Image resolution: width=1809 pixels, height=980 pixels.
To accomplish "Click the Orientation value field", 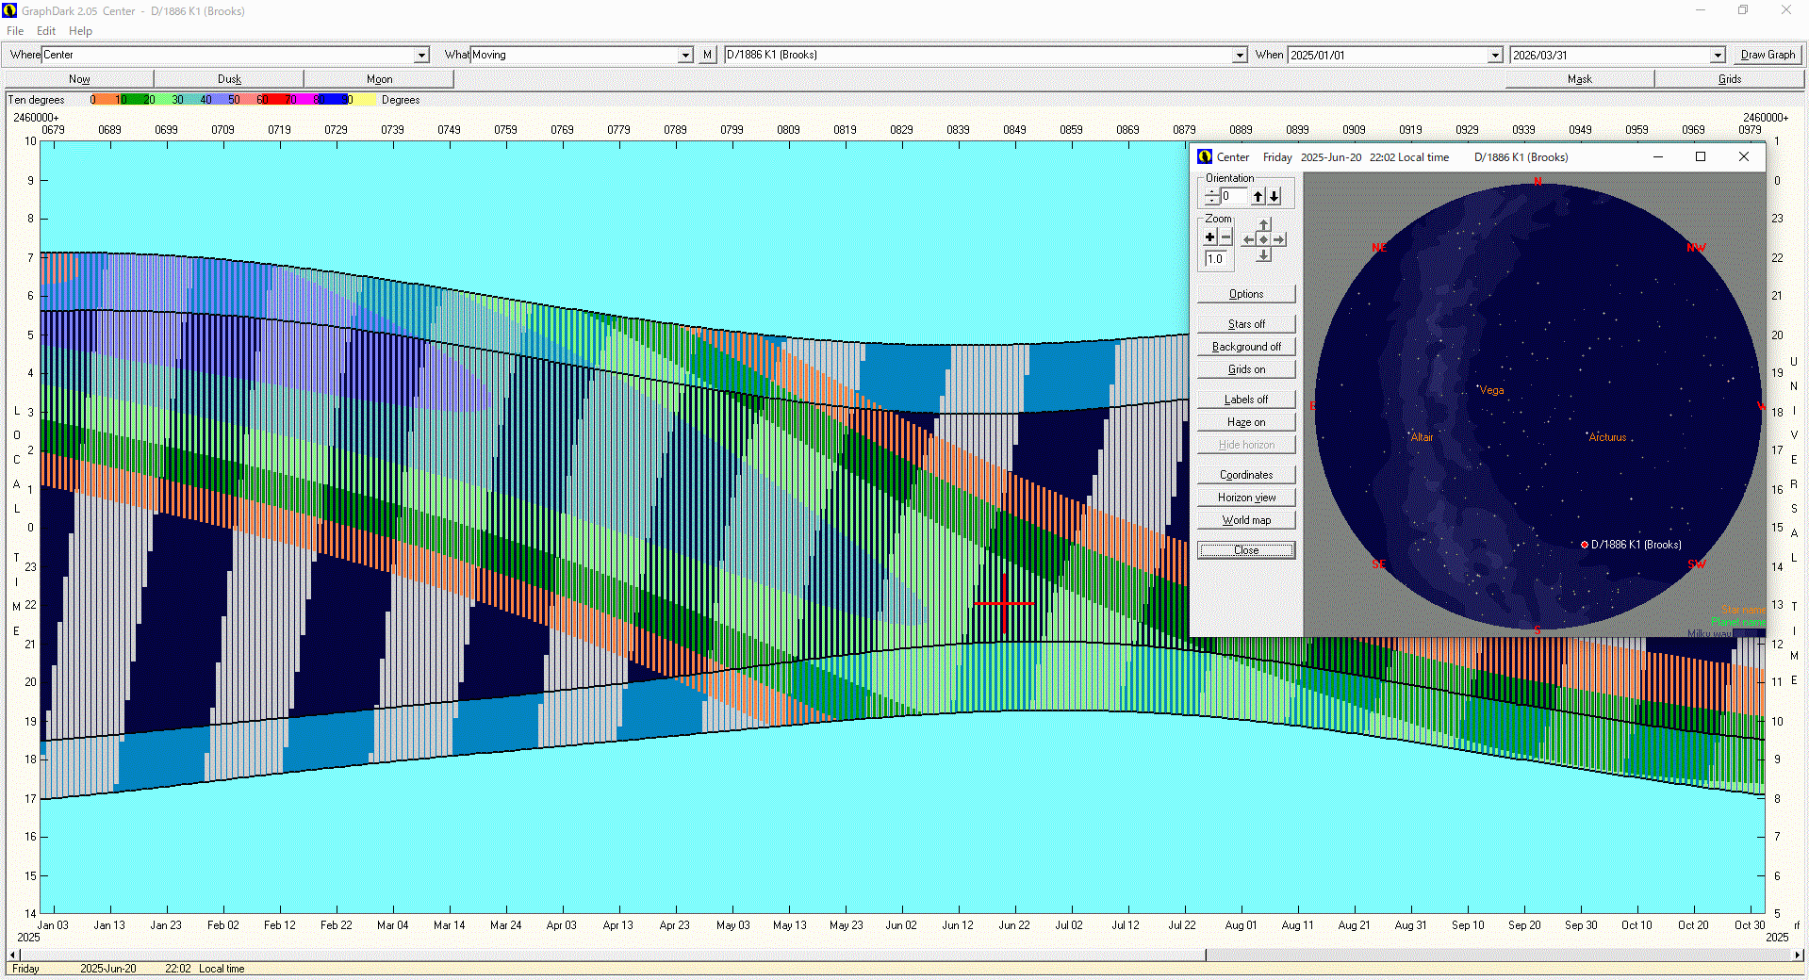I will click(x=1234, y=196).
